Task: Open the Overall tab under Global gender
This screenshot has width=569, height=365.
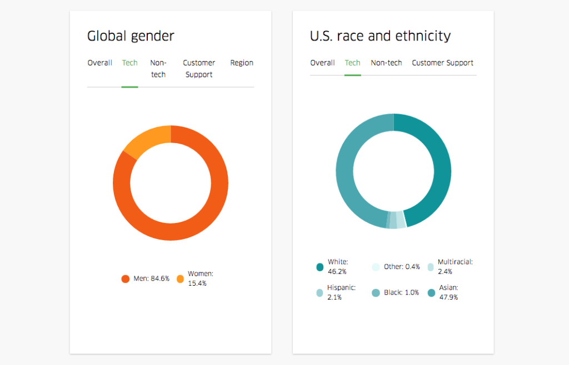Action: (99, 63)
